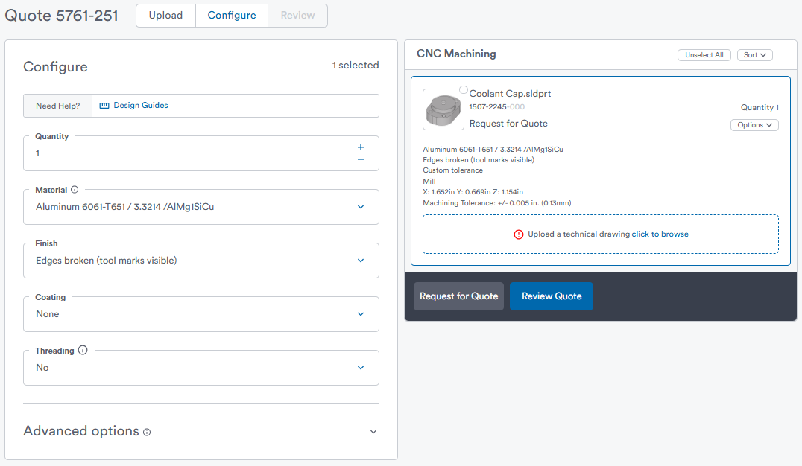802x466 pixels.
Task: Switch to the Configure tab
Action: point(232,16)
